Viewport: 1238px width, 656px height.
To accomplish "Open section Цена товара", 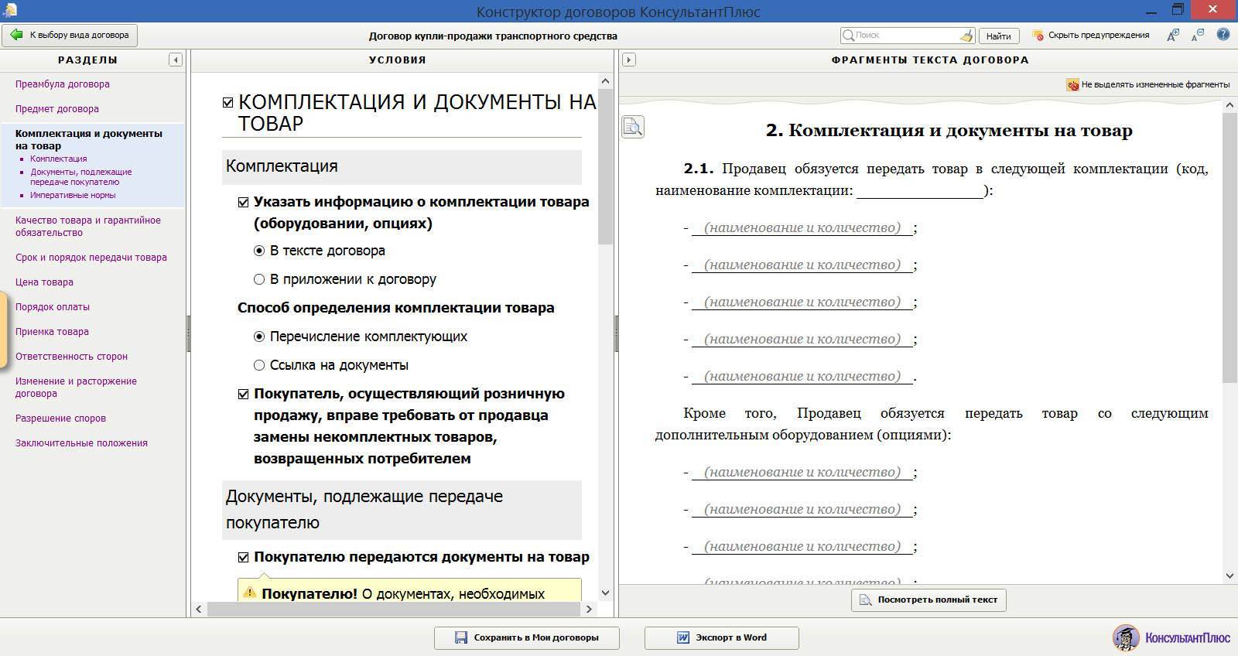I will tap(44, 282).
